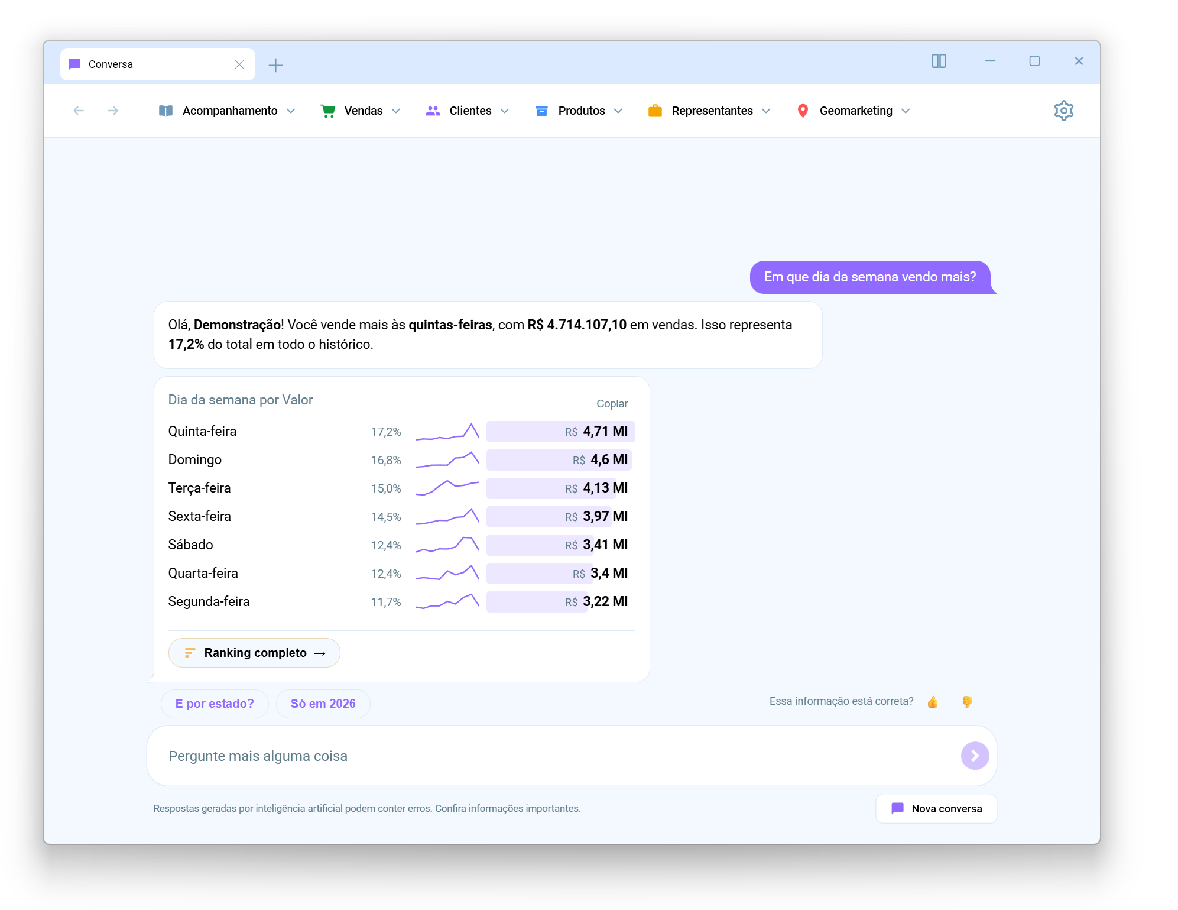This screenshot has width=1178, height=910.
Task: Open the Ranking completo button
Action: (x=254, y=653)
